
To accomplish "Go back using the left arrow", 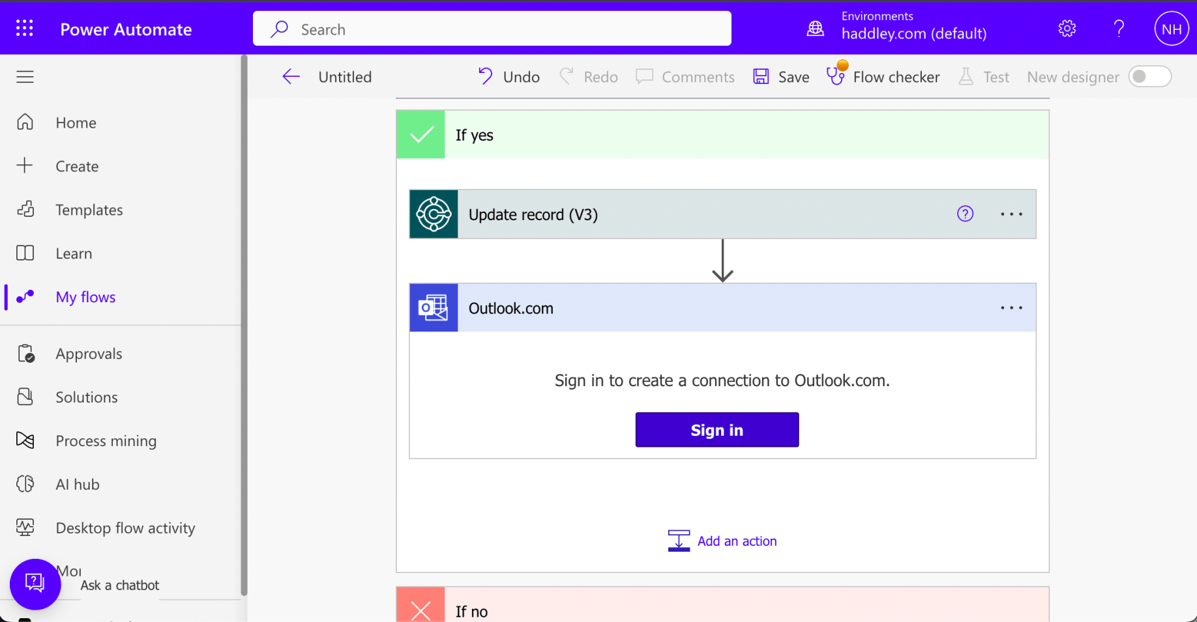I will tap(291, 77).
